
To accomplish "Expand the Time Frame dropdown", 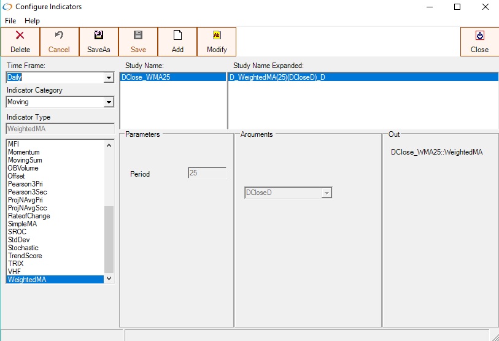I will point(109,78).
